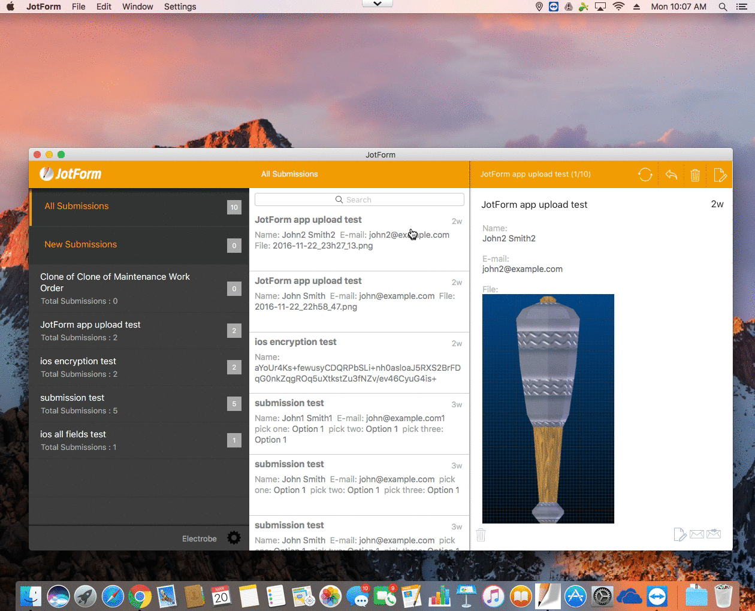Click the gray edit document icon at bottom

point(679,534)
